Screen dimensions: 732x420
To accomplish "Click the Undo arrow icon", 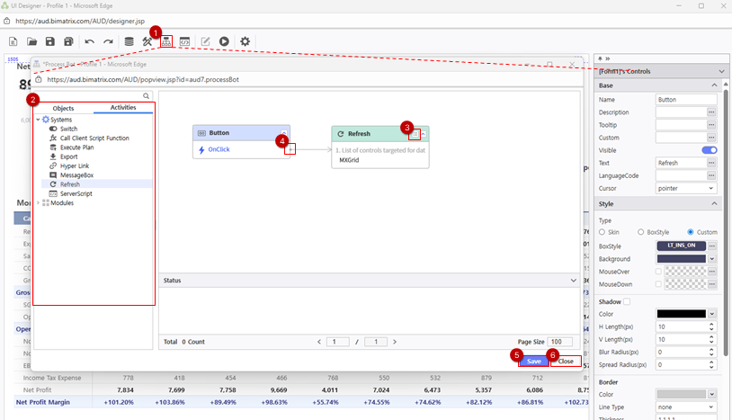I will point(89,41).
